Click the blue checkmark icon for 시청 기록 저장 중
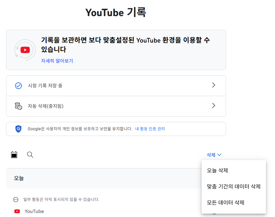Image resolution: width=275 pixels, height=217 pixels. (18, 86)
